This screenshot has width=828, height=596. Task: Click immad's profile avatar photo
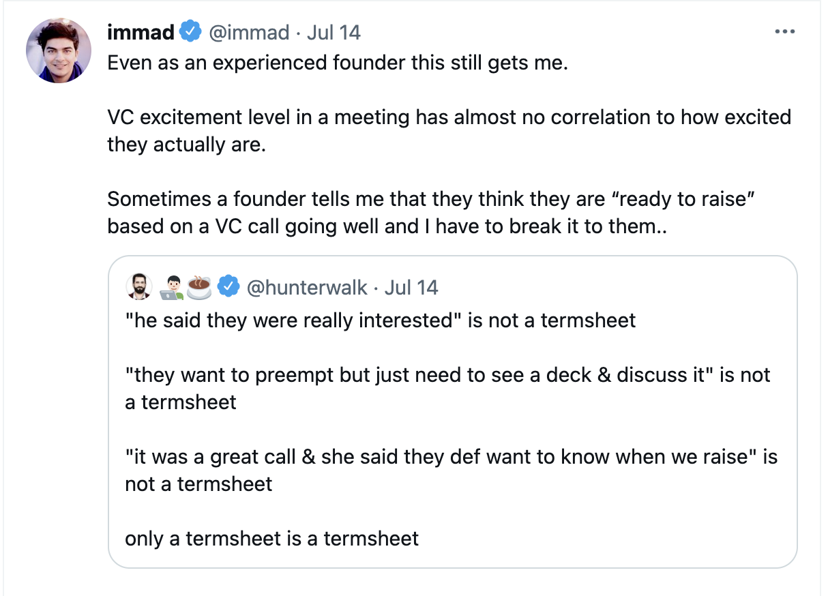coord(59,50)
